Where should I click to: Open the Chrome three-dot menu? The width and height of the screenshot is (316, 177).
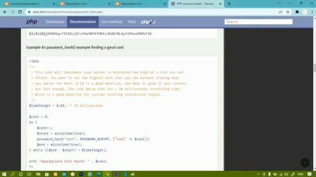(312, 12)
